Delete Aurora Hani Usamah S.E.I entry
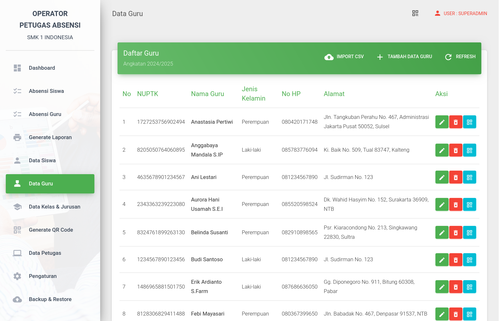The height and width of the screenshot is (321, 499). pyautogui.click(x=456, y=204)
